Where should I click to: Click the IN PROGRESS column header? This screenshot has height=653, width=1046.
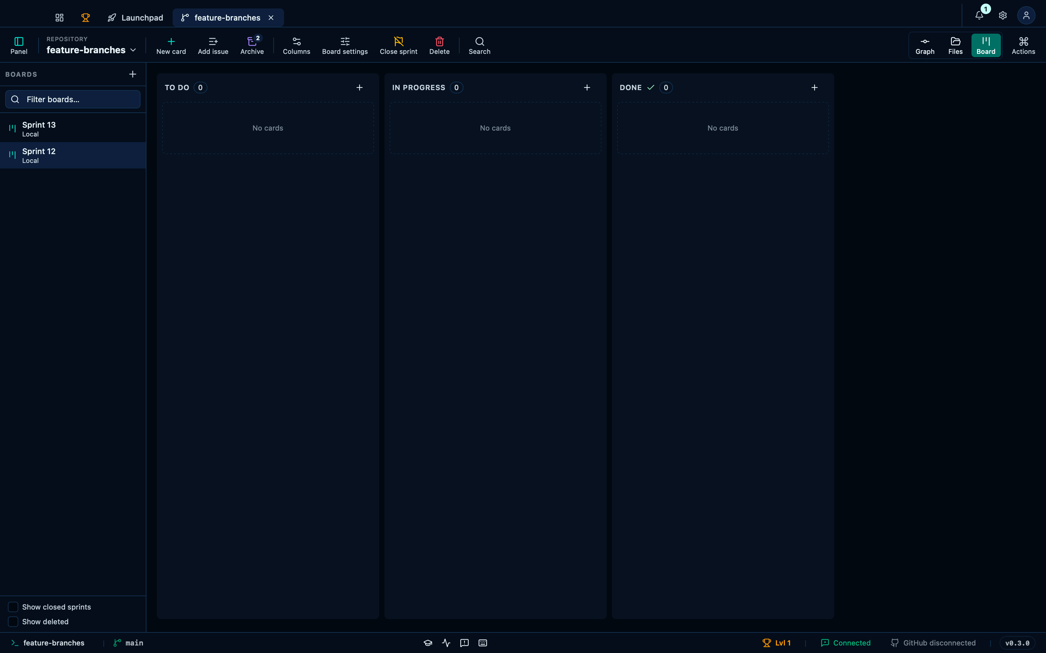pyautogui.click(x=418, y=88)
